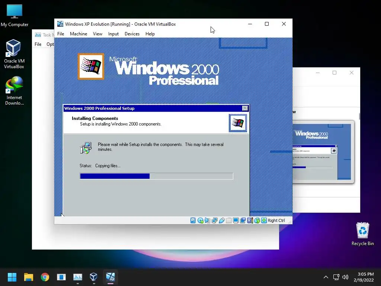Click the XP virtual machine taskbar icon
The height and width of the screenshot is (286, 381).
coord(110,277)
